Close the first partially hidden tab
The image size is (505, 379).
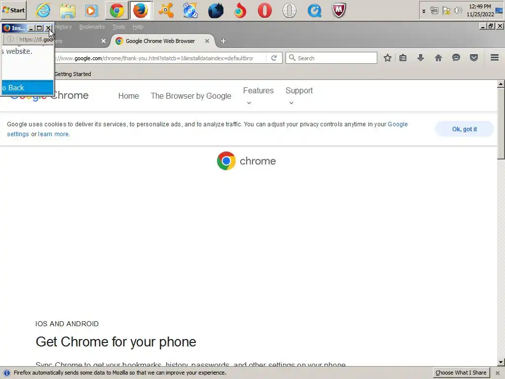[x=104, y=41]
